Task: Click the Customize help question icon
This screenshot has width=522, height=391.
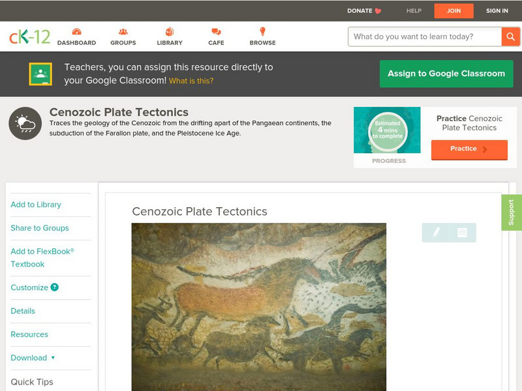Action: (x=55, y=287)
